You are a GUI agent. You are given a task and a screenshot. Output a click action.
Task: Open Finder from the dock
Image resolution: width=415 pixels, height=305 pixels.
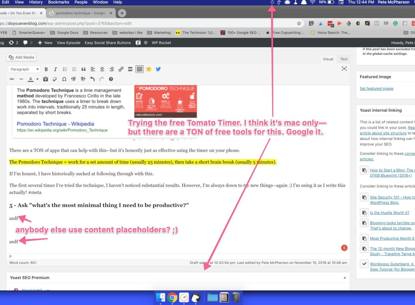click(x=161, y=297)
